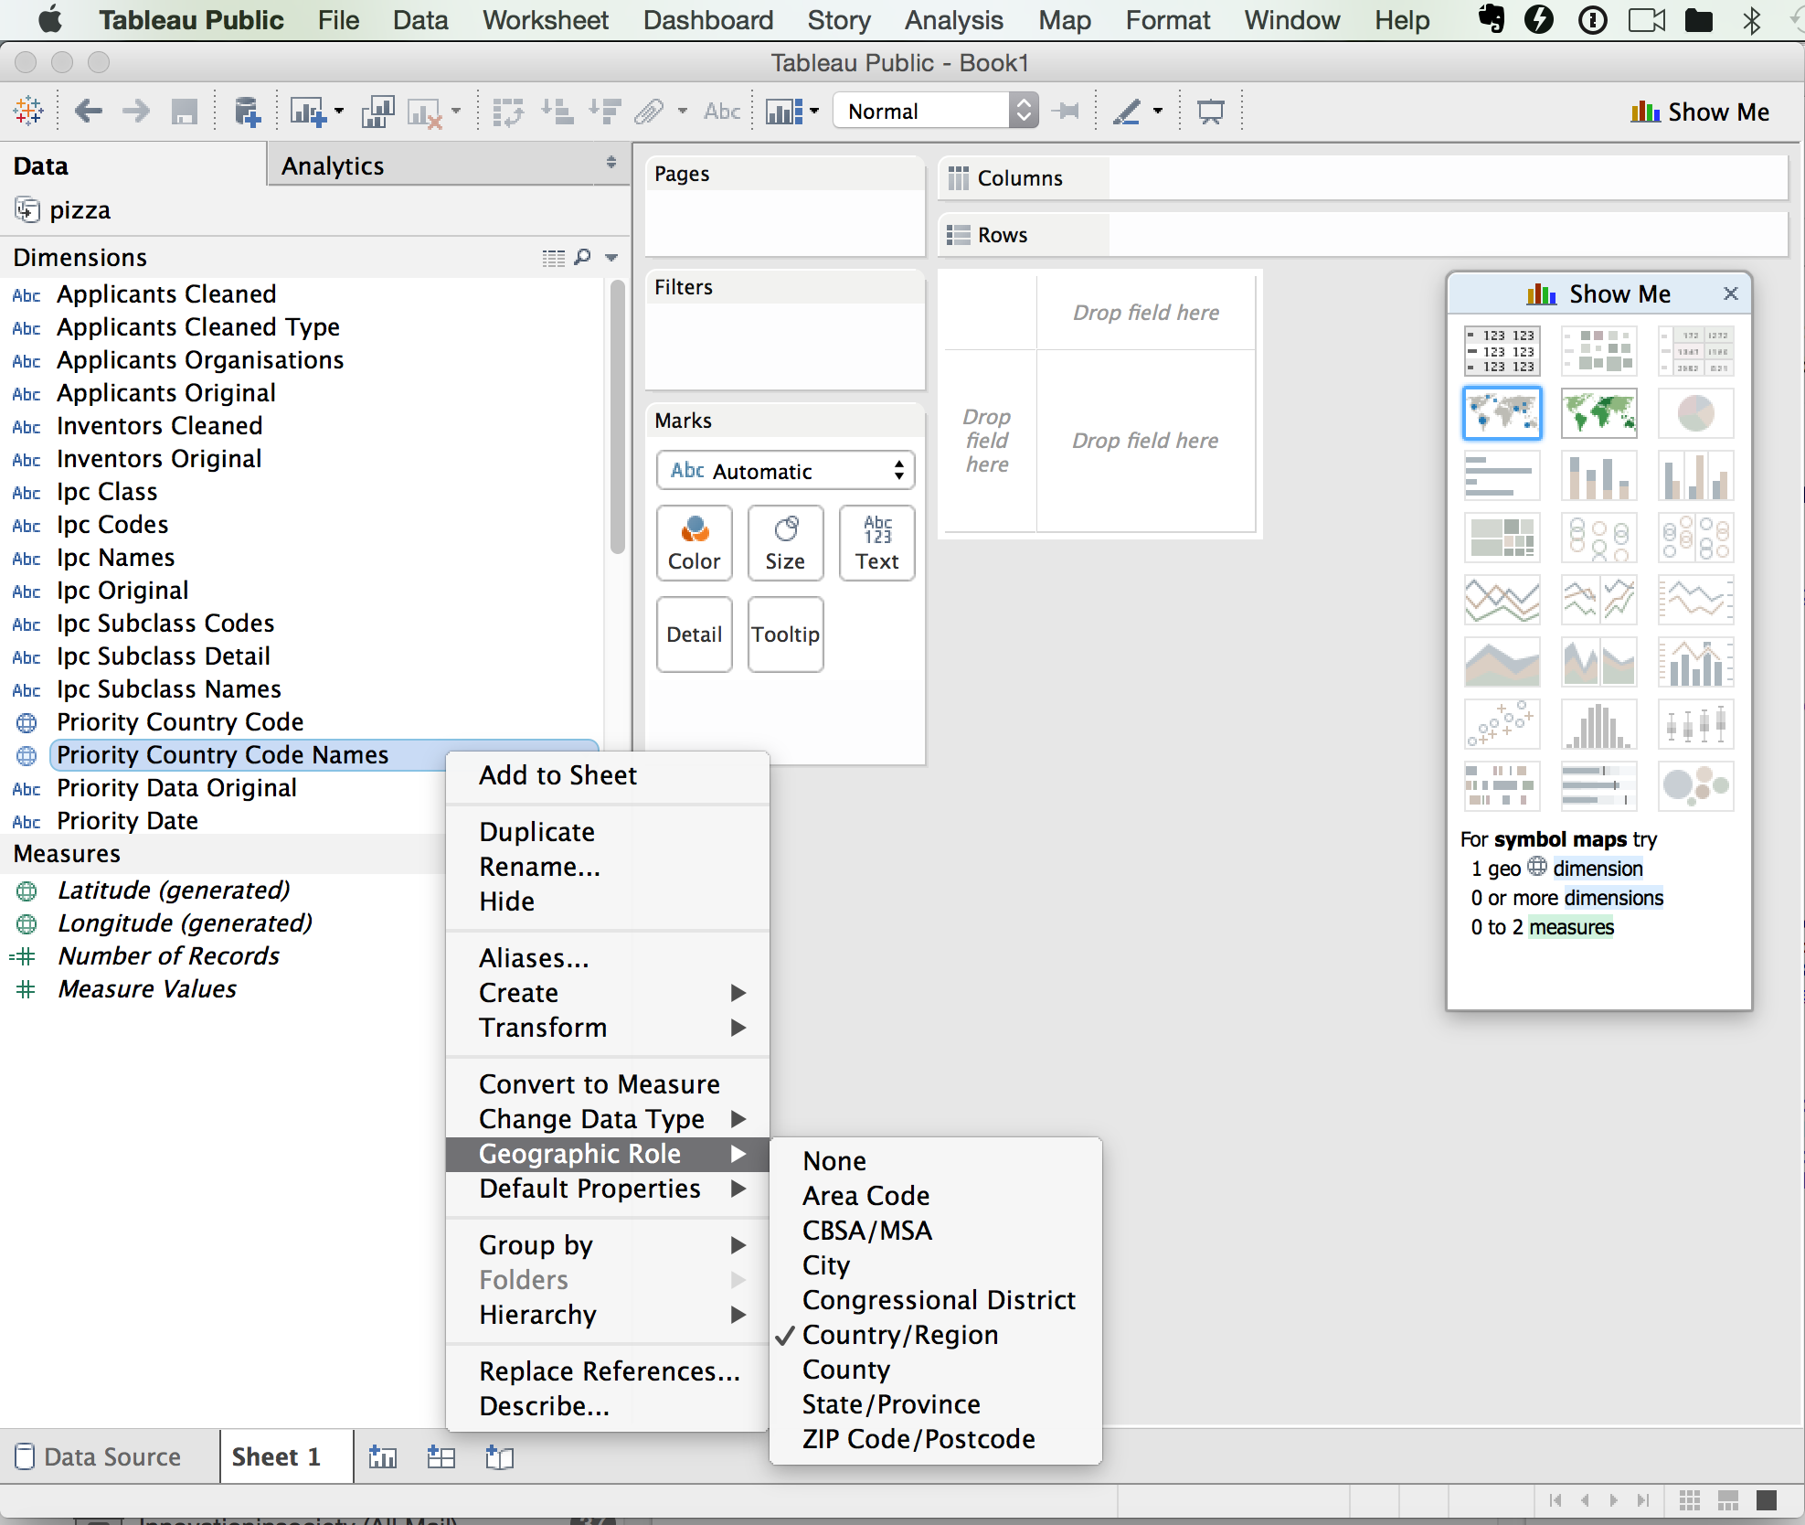Click the Redo forward arrow in toolbar
Image resolution: width=1805 pixels, height=1525 pixels.
[x=136, y=112]
